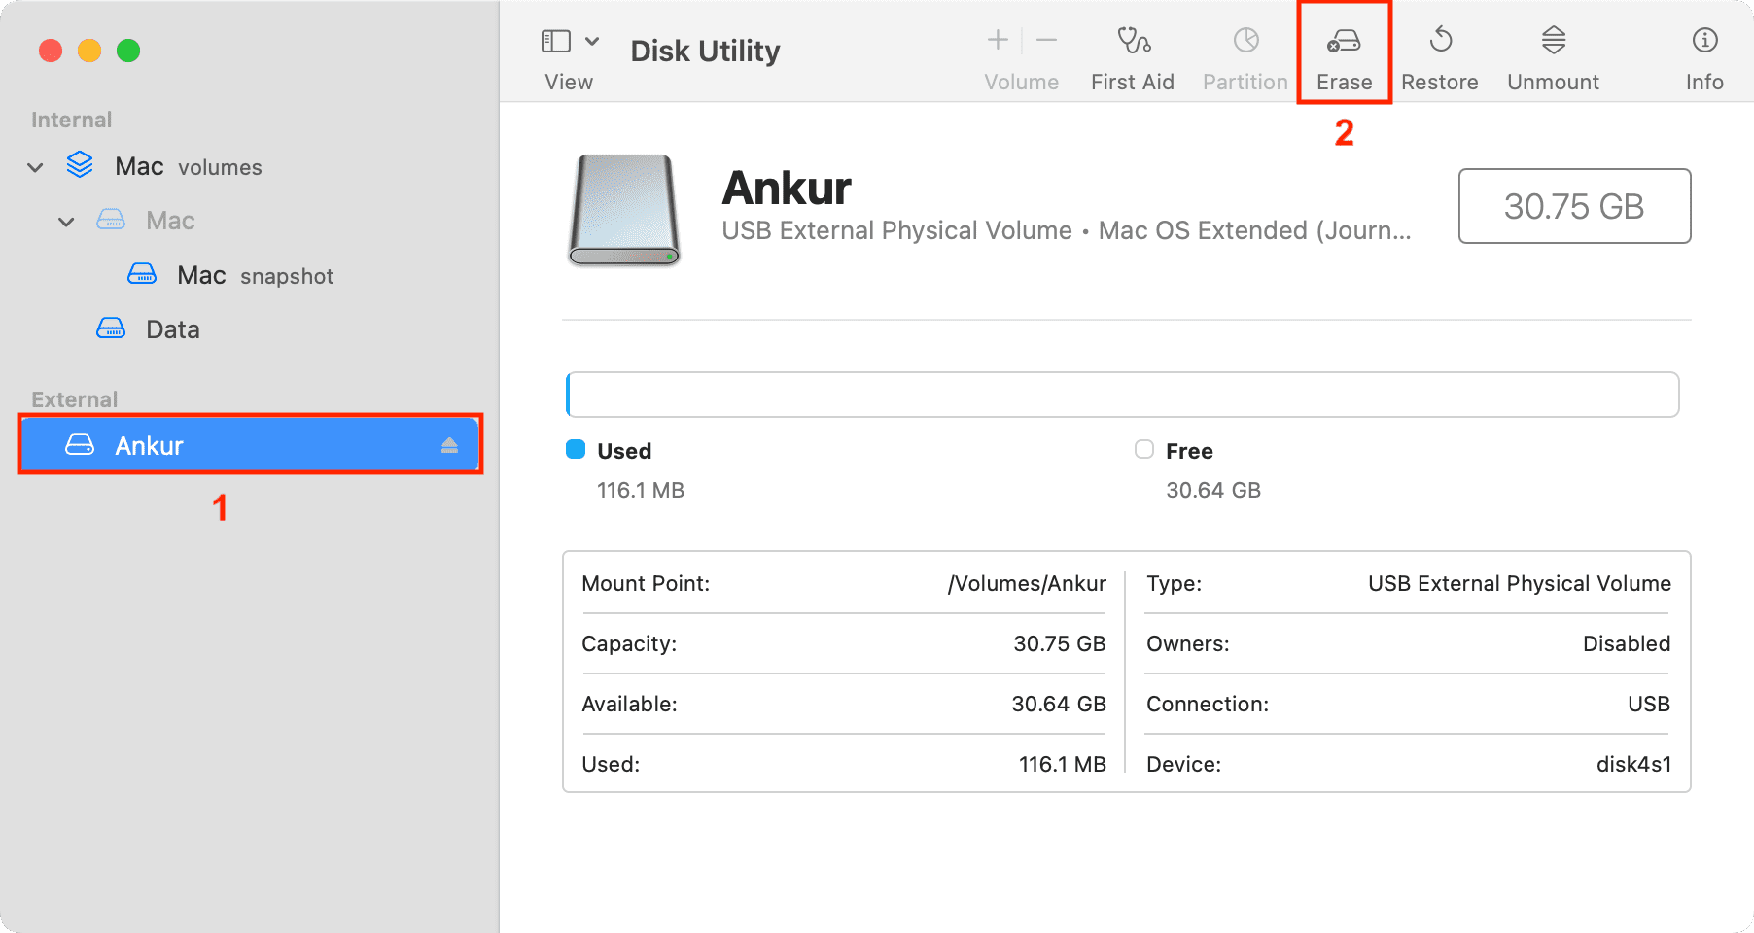
Task: Click the Internal section header
Action: pos(72,120)
